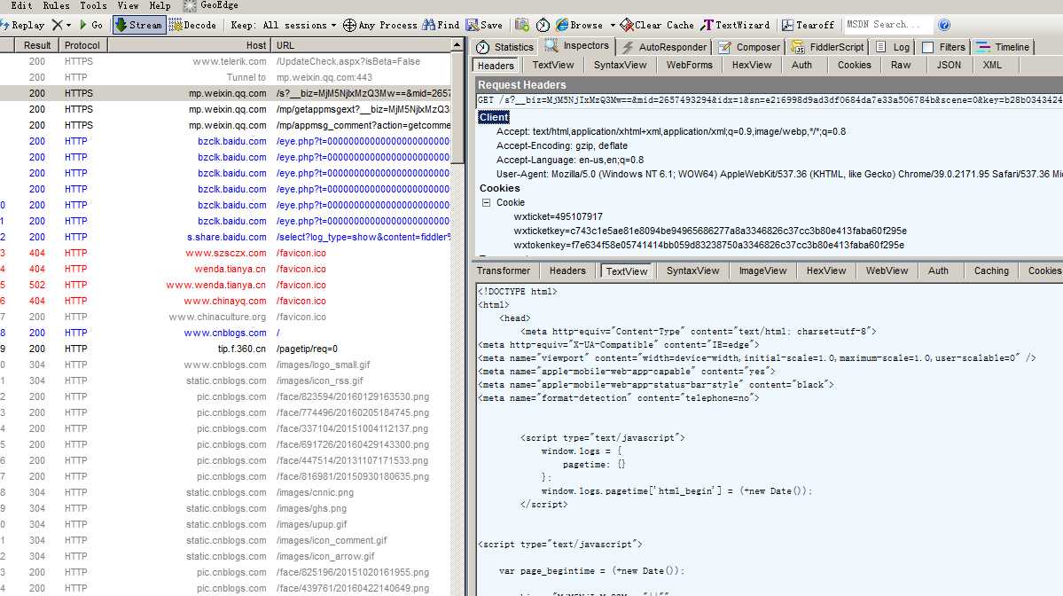Click the GET request line field

[x=770, y=100]
